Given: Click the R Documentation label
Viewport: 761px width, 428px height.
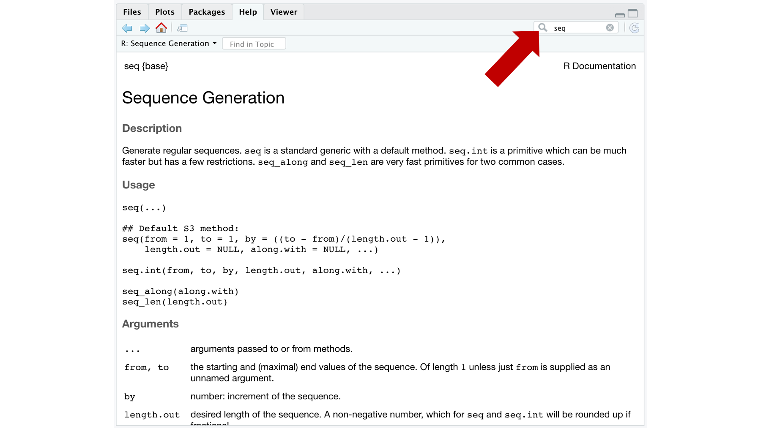Looking at the screenshot, I should pos(599,66).
